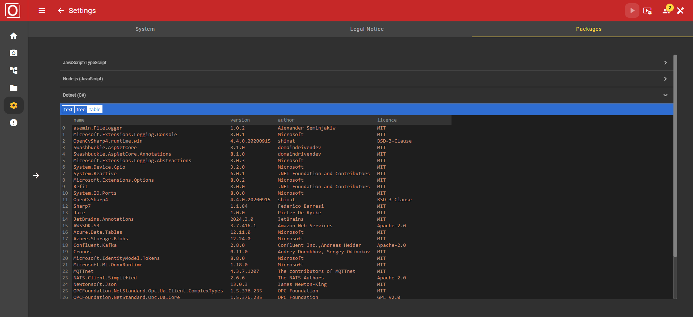
Task: Switch to the Legal Notice tab
Action: (367, 29)
